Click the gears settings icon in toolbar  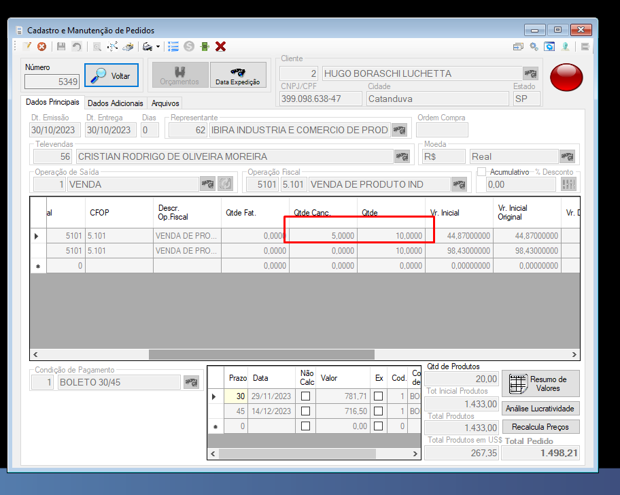point(534,47)
